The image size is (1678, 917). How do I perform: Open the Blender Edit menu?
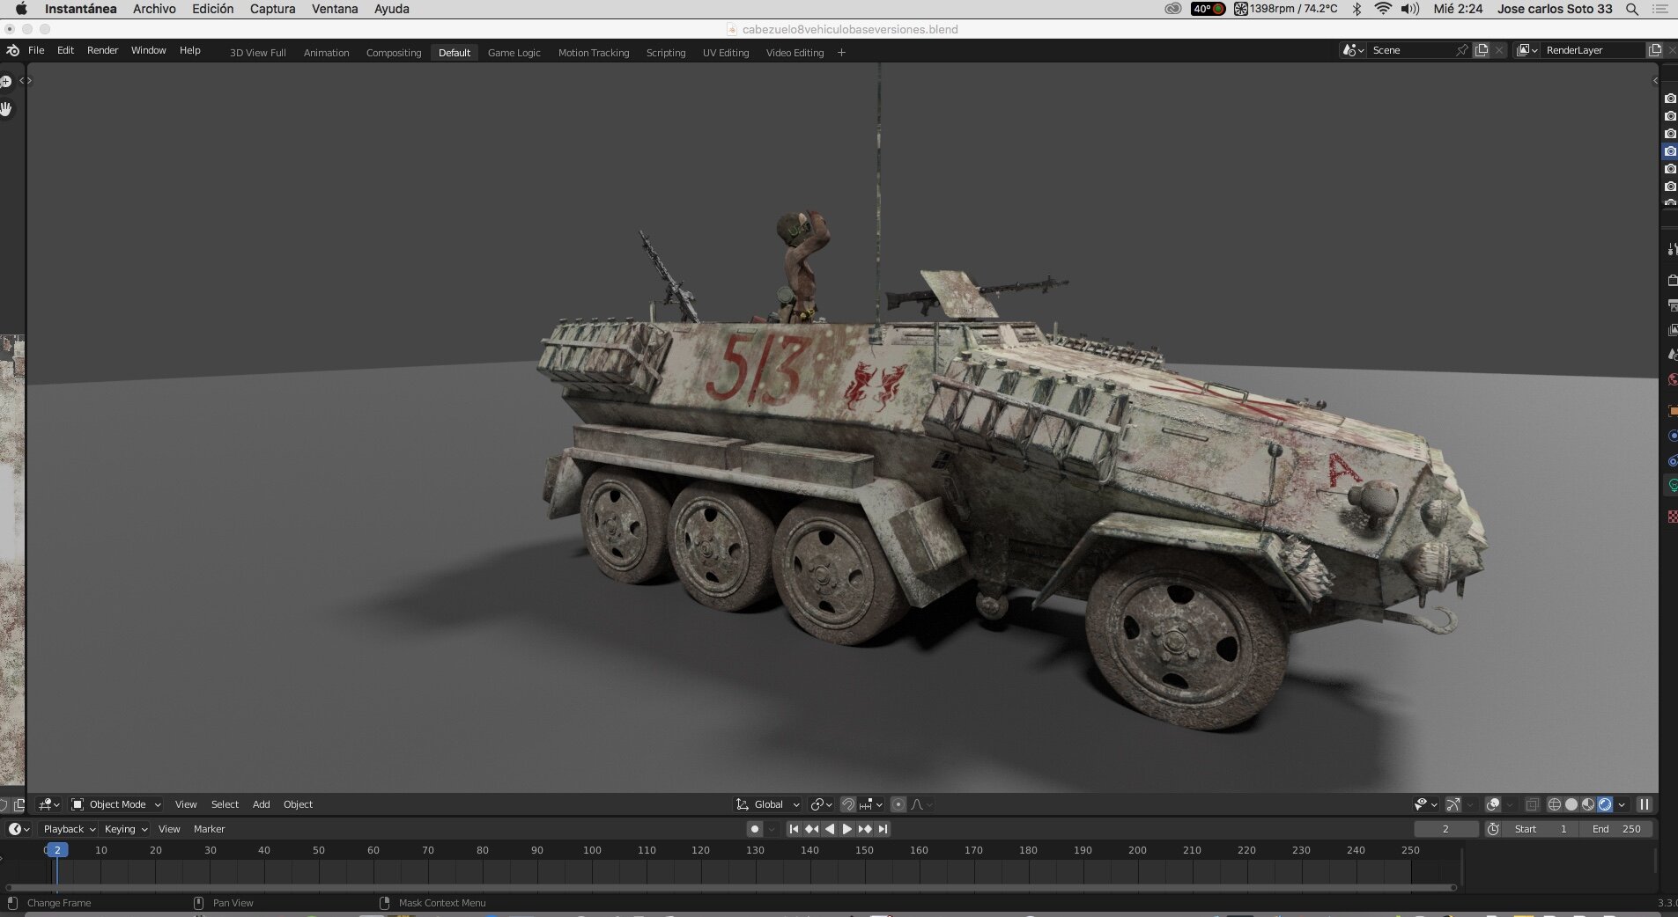pos(65,51)
